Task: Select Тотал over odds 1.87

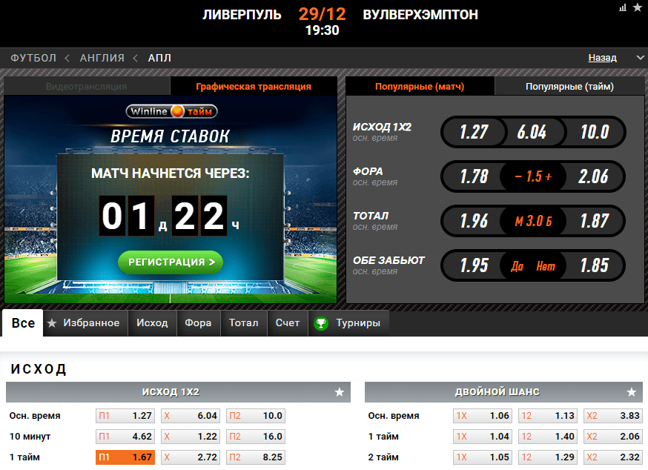Action: pos(593,221)
